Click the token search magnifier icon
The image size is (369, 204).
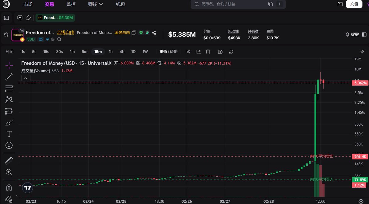pos(59,39)
